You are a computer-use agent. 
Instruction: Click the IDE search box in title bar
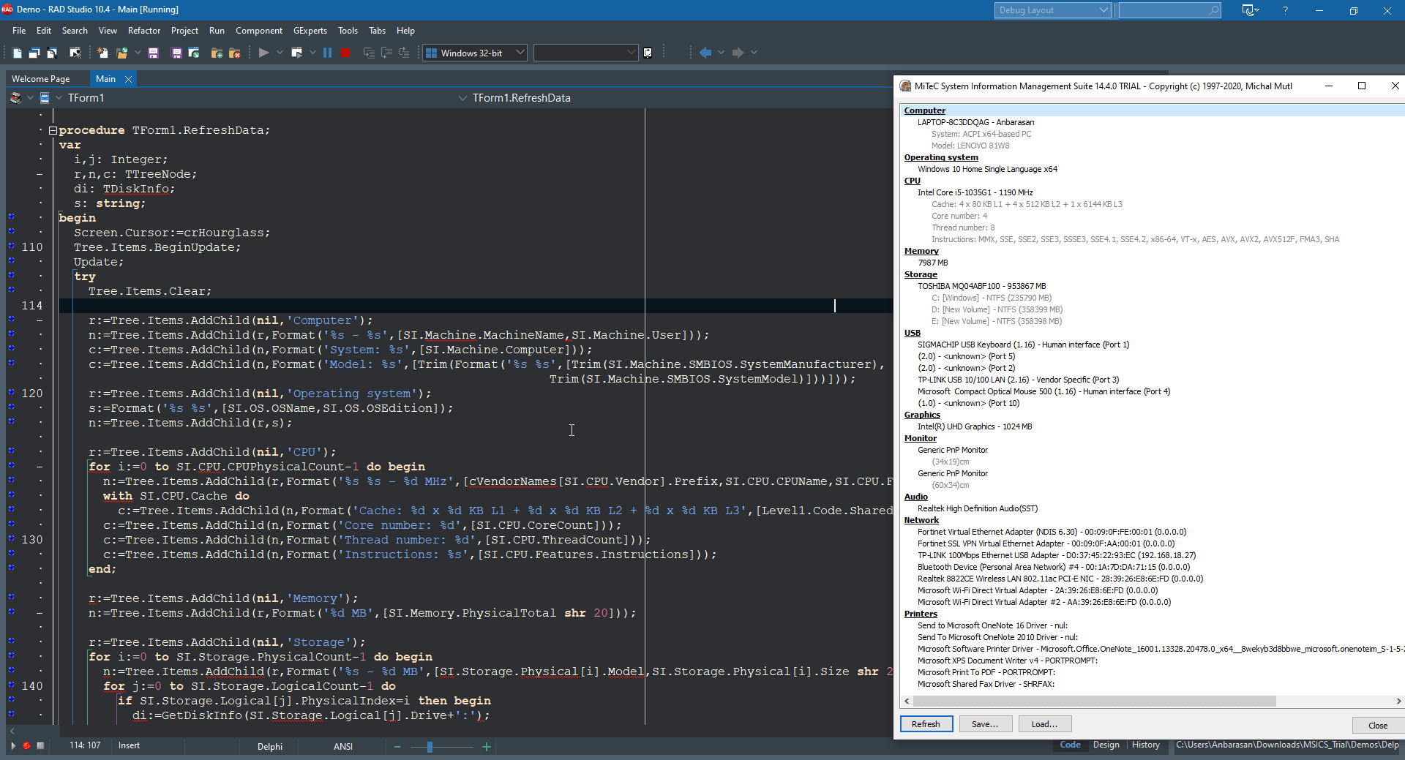pos(1169,10)
